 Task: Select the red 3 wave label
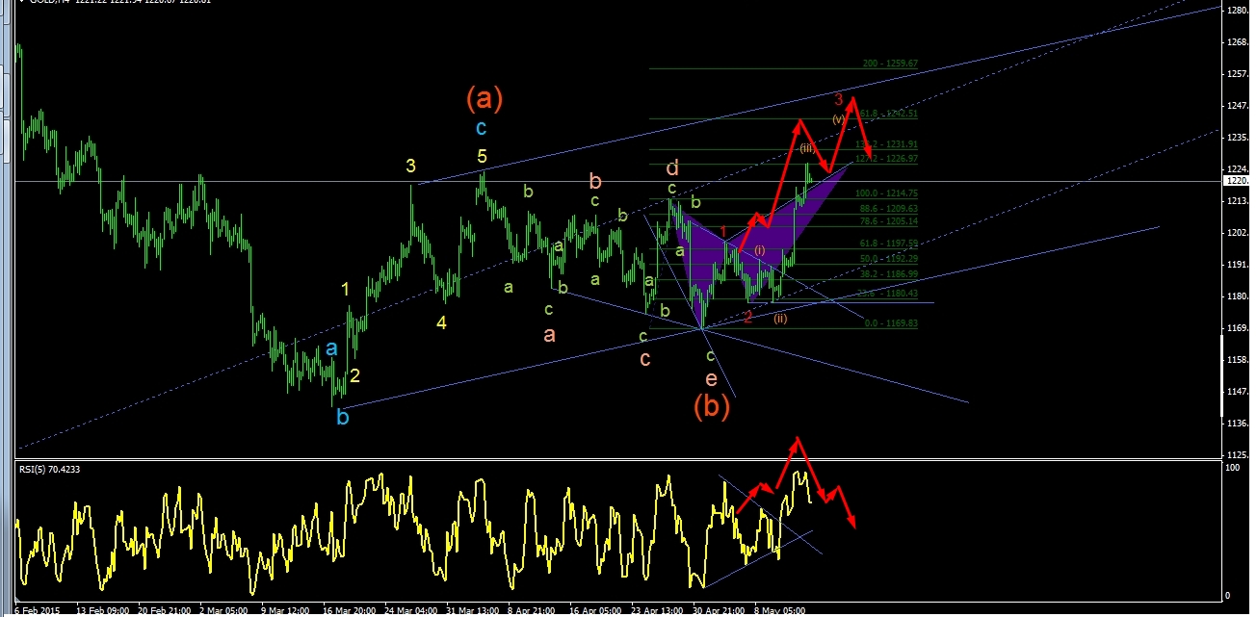click(839, 99)
